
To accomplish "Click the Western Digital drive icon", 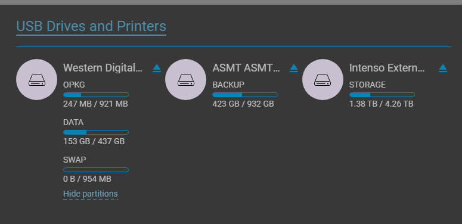I will click(36, 79).
